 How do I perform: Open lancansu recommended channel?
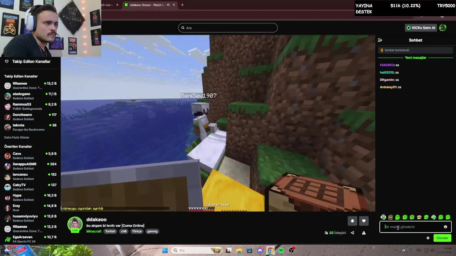coord(30,176)
